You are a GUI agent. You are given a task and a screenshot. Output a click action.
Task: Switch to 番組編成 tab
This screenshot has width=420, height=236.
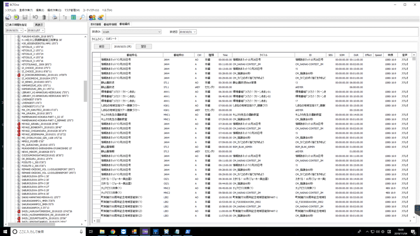(x=125, y=24)
